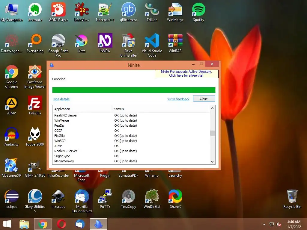Click the muted volume tray icon

[279, 224]
